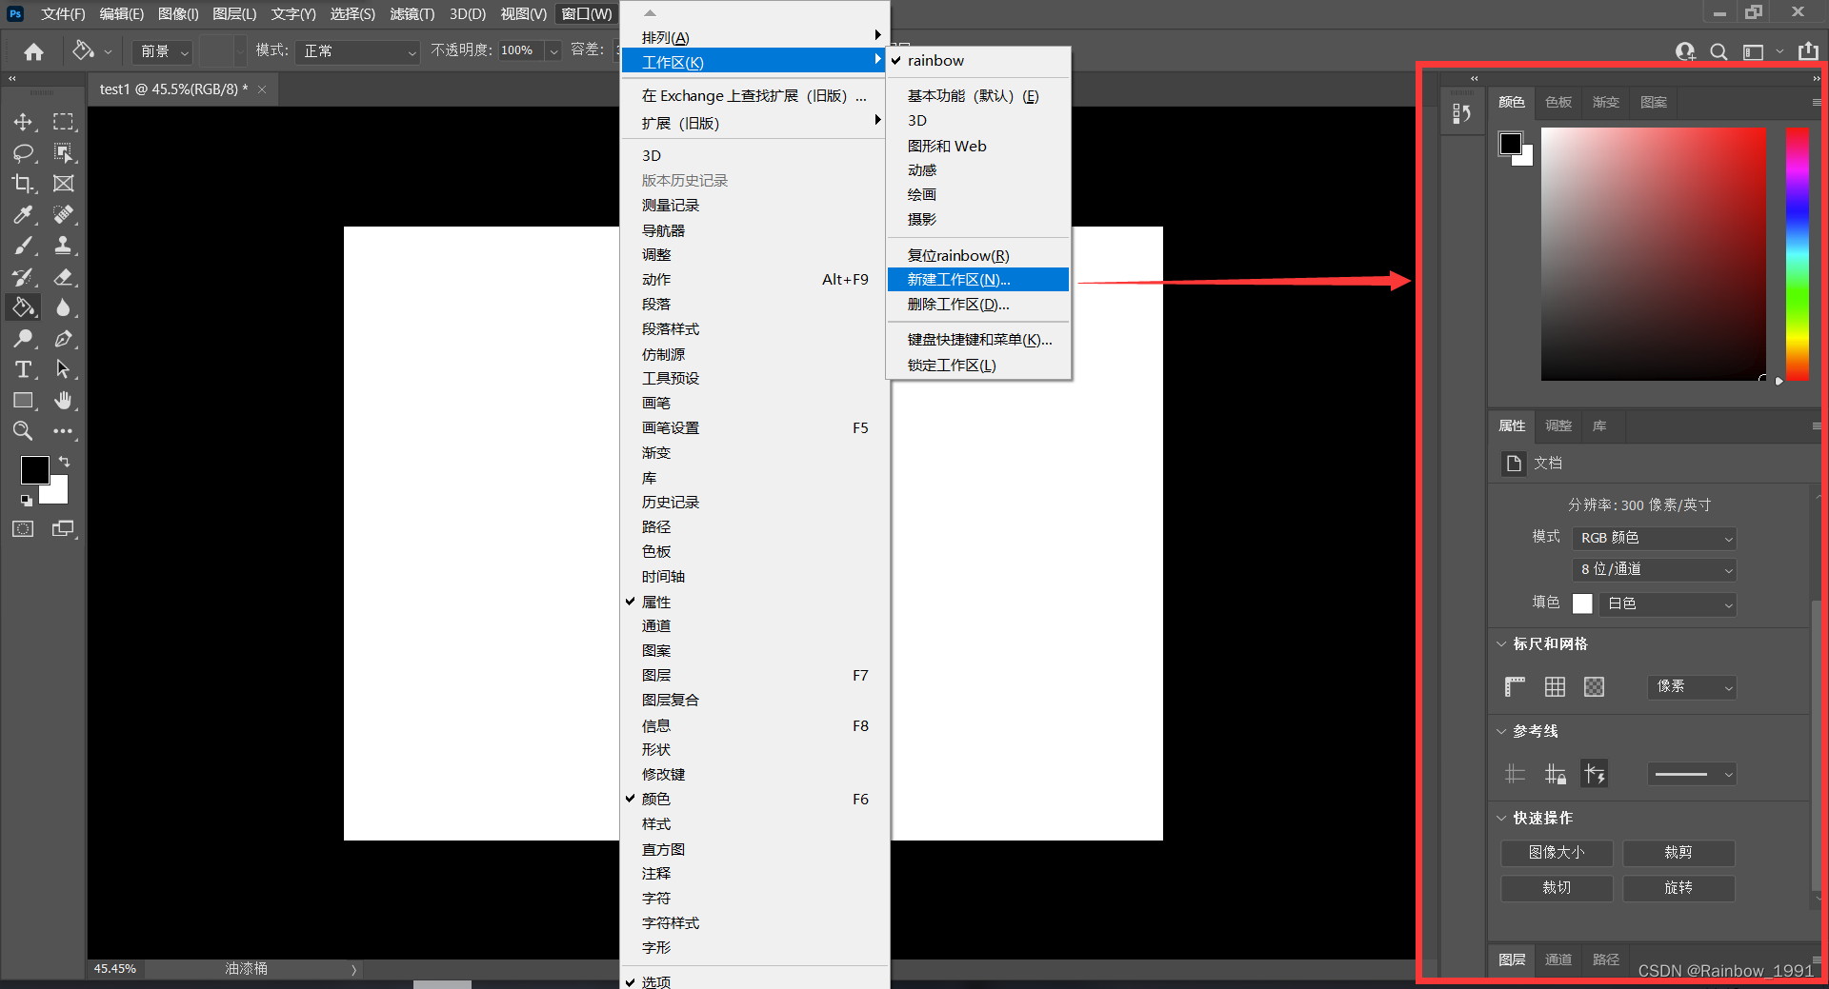Open the fill source dropdown showing Foreground
The image size is (1829, 989).
[x=164, y=51]
